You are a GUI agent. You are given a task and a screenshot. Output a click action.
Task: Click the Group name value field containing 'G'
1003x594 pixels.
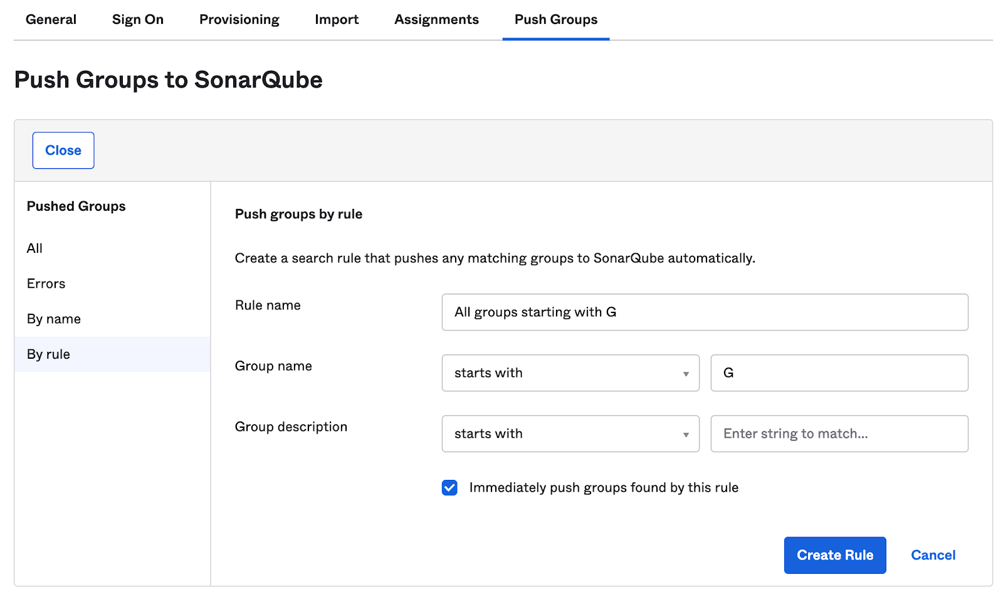pos(839,373)
